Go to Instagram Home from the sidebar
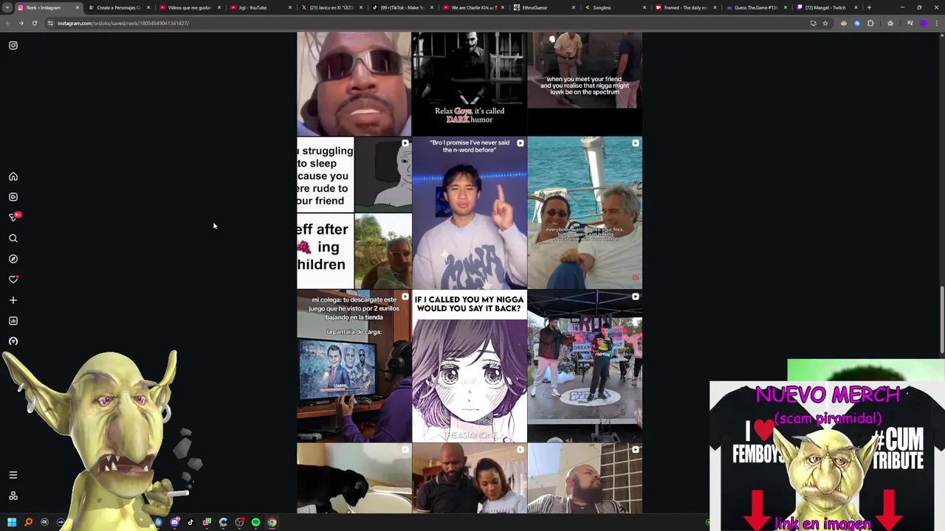The height and width of the screenshot is (531, 945). 13,177
